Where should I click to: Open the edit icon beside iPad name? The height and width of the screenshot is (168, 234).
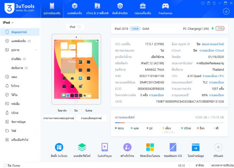click(x=79, y=27)
